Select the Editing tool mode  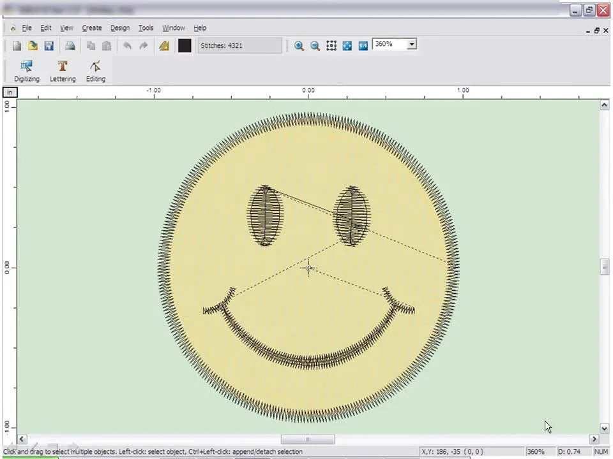[95, 71]
